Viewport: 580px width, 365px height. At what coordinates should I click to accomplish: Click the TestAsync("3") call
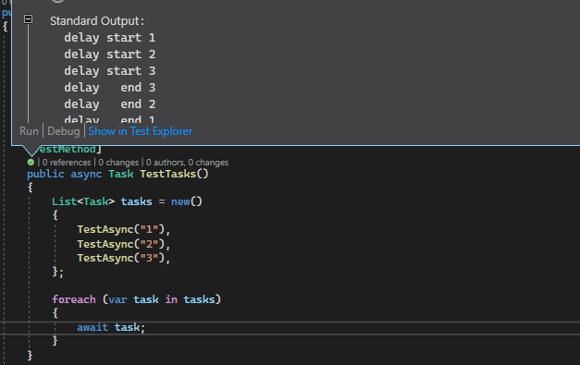point(120,258)
